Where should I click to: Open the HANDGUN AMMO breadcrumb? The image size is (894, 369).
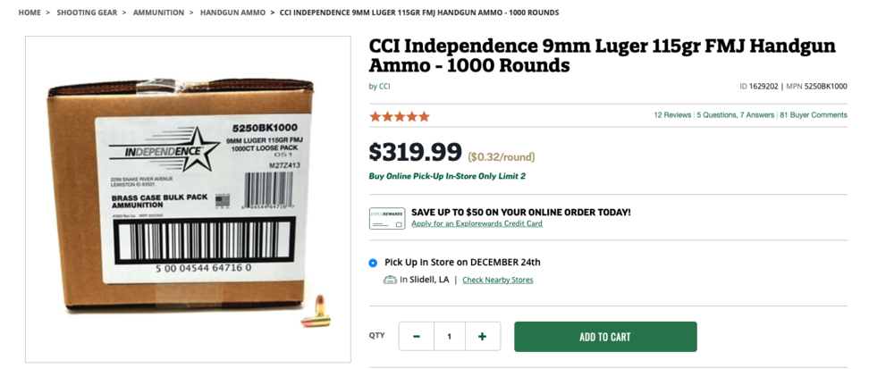pyautogui.click(x=232, y=13)
